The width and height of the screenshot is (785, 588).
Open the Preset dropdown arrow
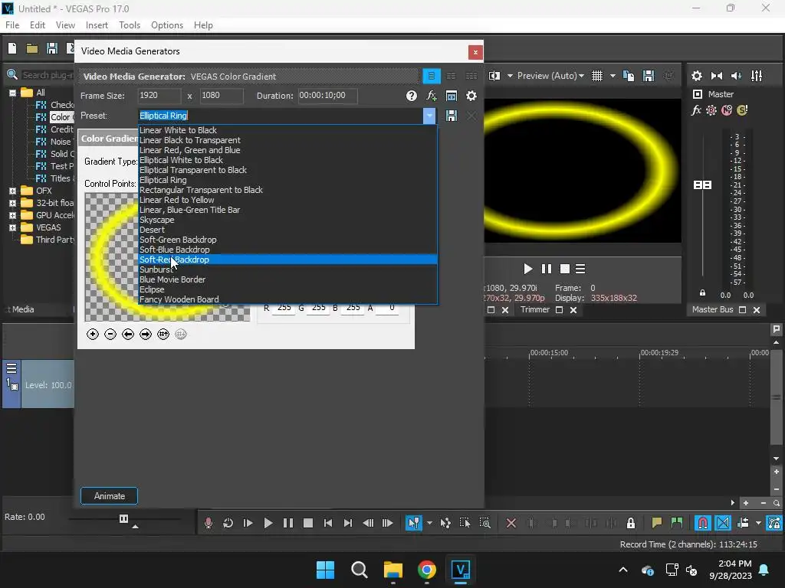pos(429,116)
